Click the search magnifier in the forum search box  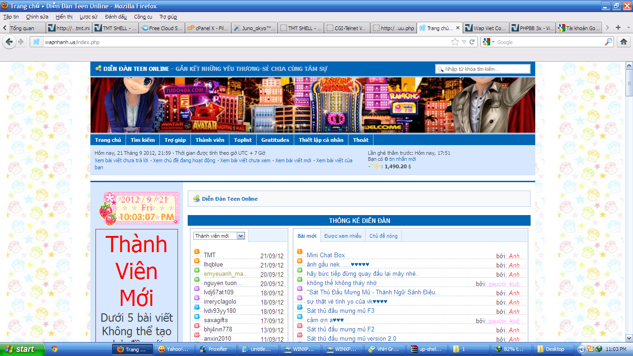(441, 69)
